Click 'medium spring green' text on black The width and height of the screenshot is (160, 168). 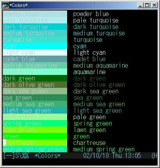104,149
